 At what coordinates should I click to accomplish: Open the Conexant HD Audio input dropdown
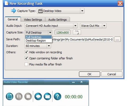click(51, 26)
